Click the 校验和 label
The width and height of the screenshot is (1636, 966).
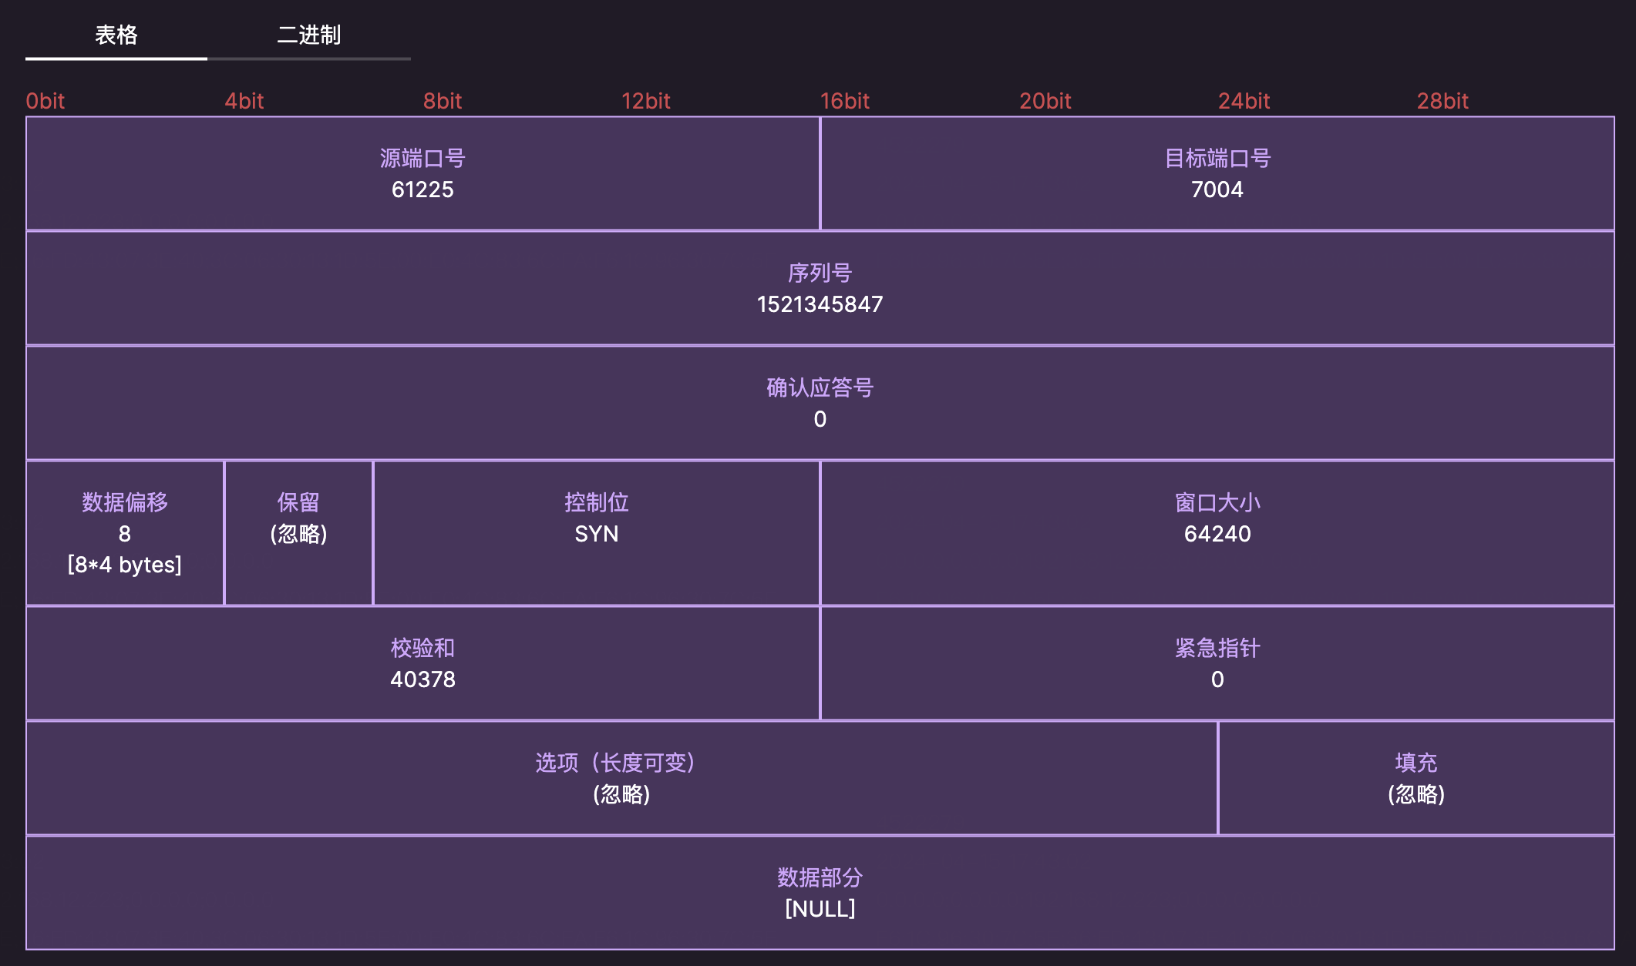coord(422,648)
